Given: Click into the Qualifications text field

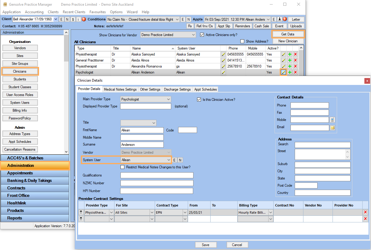Looking at the screenshot, I should click(x=157, y=175).
